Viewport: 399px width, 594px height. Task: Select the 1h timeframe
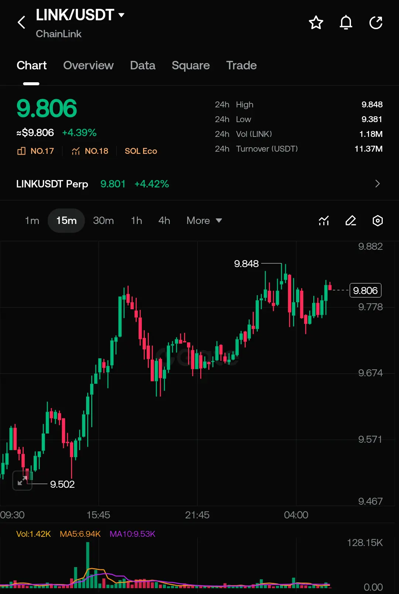tap(136, 221)
